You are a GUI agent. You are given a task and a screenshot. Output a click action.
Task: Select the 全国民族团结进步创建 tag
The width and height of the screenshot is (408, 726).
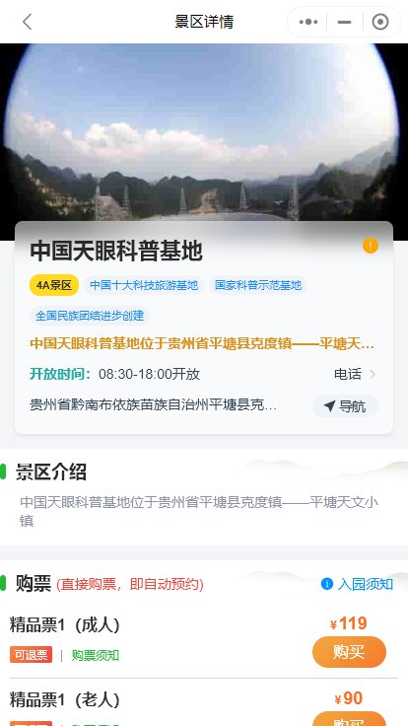pos(90,316)
